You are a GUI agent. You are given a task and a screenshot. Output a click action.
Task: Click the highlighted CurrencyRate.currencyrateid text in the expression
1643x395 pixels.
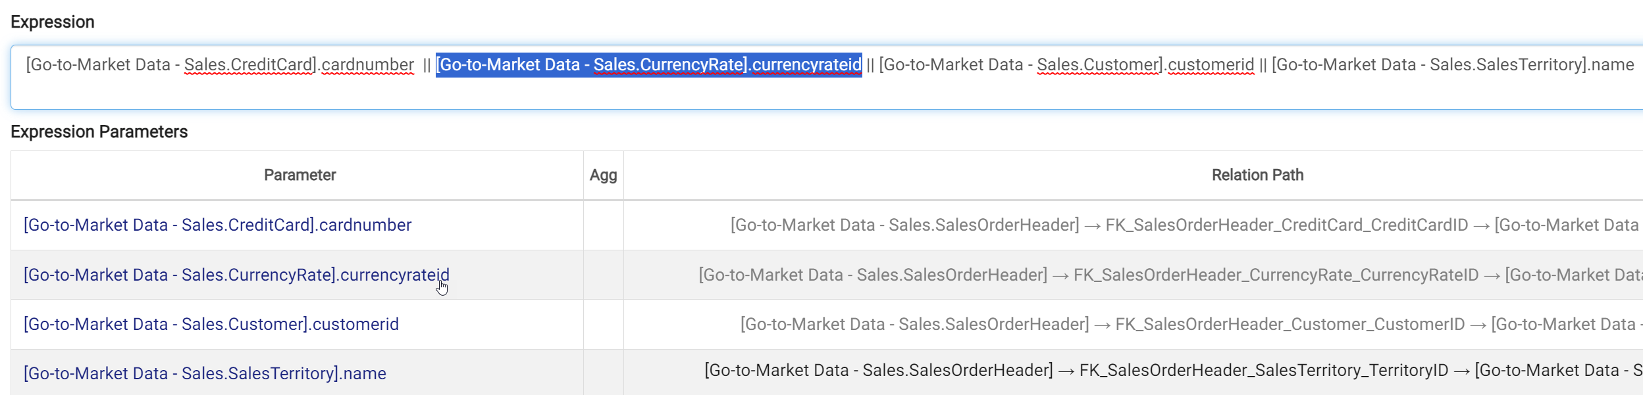coord(648,65)
